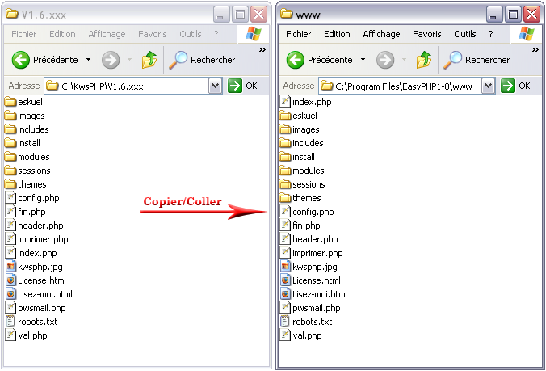
Task: Select sessions folder in V1.6.xxx window
Action: 27,171
